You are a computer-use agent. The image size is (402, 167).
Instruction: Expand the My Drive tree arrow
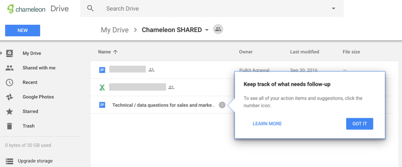[x=2, y=53]
